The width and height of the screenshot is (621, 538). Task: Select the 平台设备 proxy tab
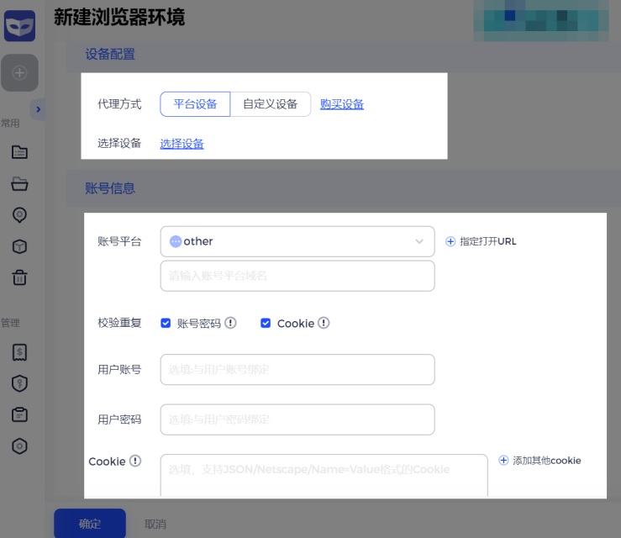(x=195, y=104)
